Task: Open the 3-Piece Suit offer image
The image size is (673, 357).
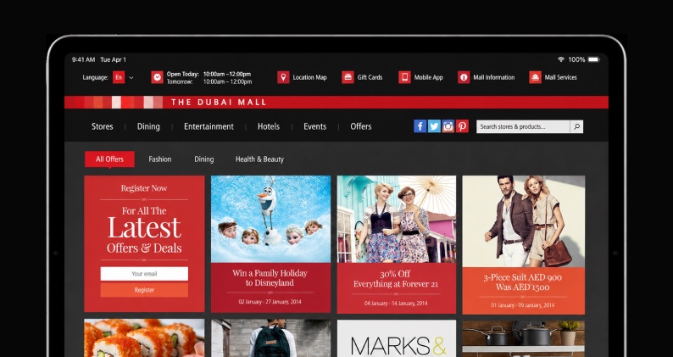Action: [523, 221]
